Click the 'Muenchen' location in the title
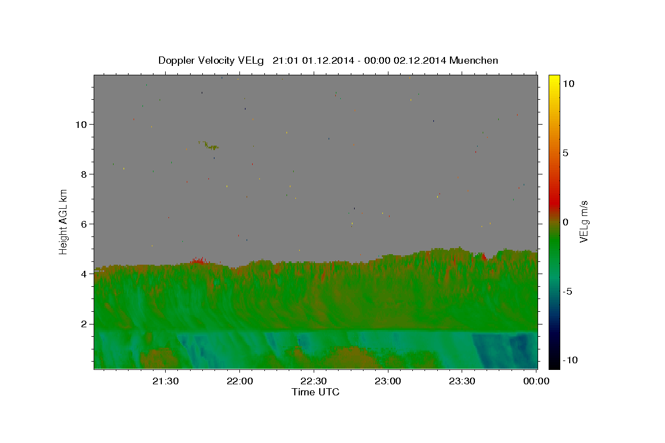The image size is (665, 443). [474, 60]
